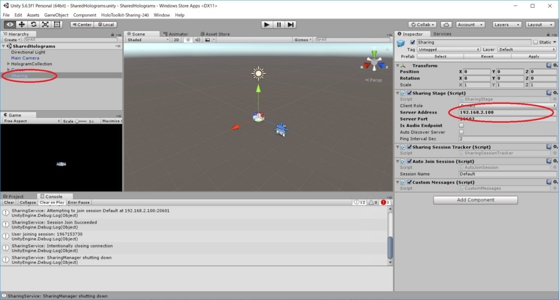This screenshot has height=300, width=559.
Task: Adjust the Game view Scale slider
Action: [x=81, y=121]
